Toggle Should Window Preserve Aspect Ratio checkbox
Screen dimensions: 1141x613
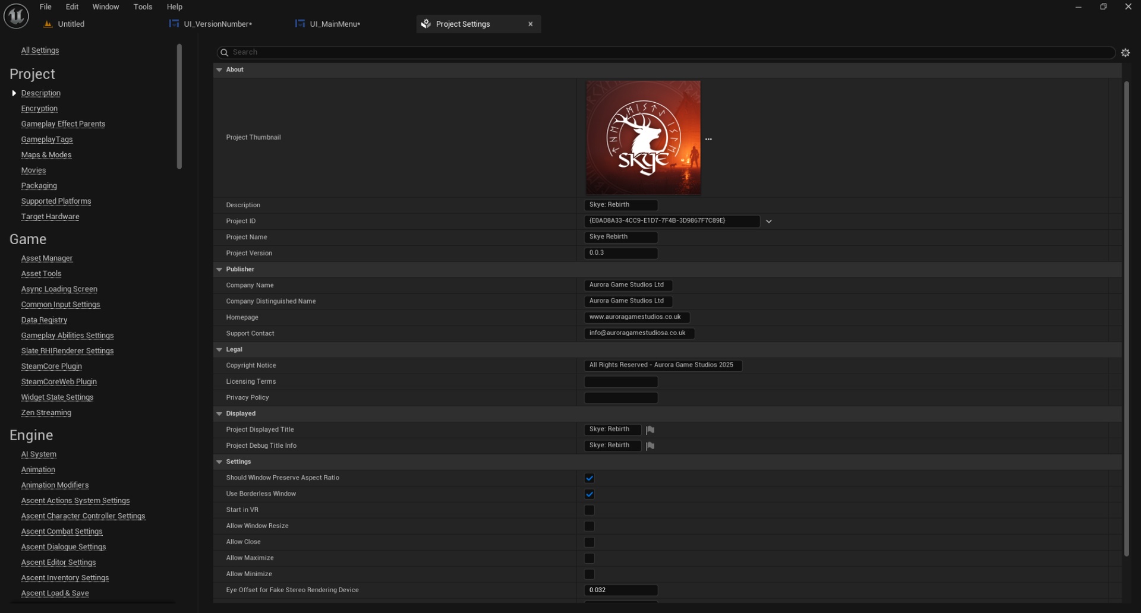click(x=589, y=478)
